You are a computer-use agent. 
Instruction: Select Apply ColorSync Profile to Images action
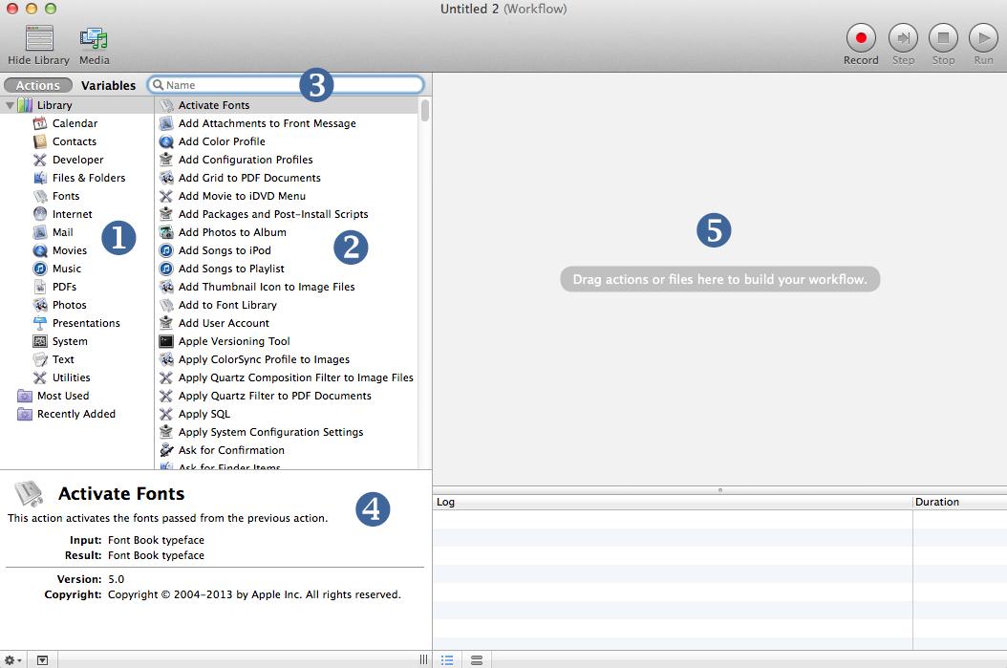(287, 359)
